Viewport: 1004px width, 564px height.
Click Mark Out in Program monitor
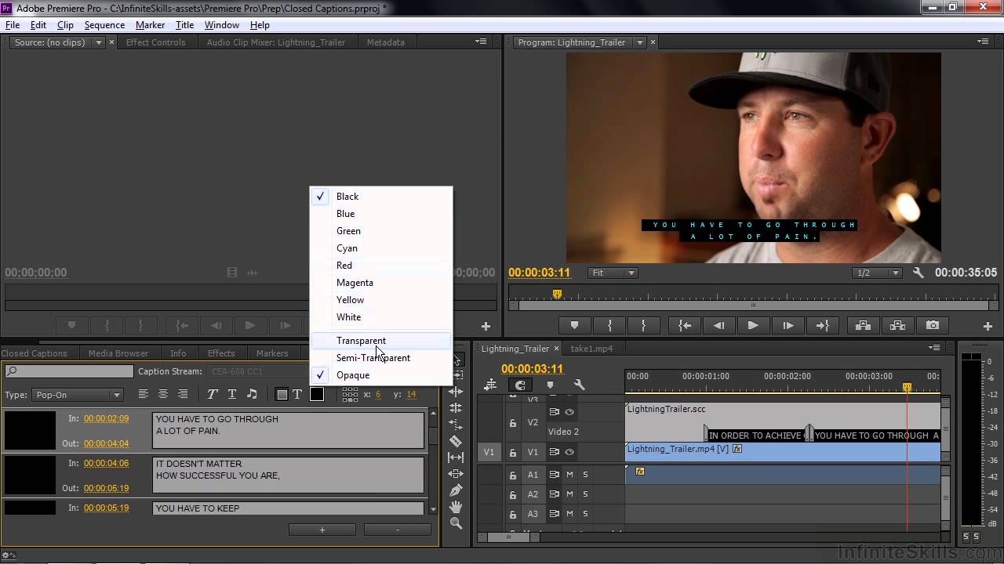tap(643, 325)
